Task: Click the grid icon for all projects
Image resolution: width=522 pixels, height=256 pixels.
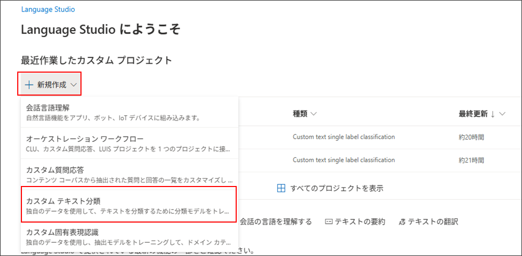Action: tap(282, 189)
